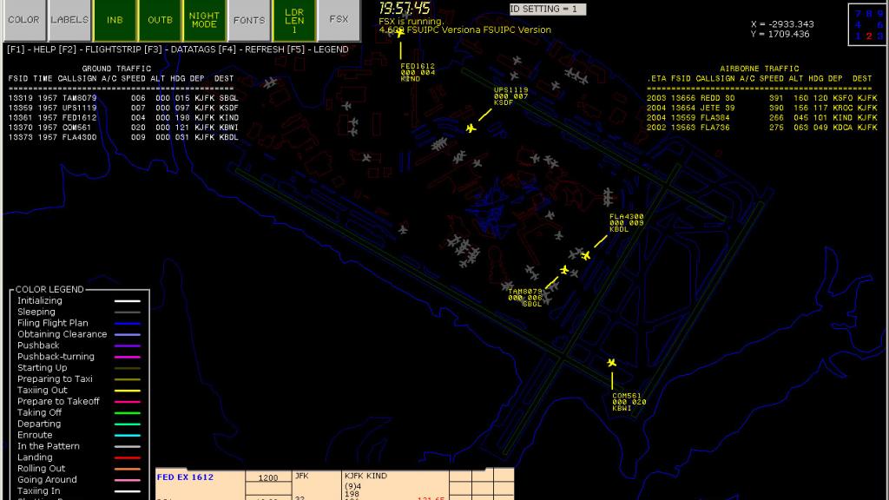Toggle the INB traffic filter
The height and width of the screenshot is (500, 889).
pos(114,19)
